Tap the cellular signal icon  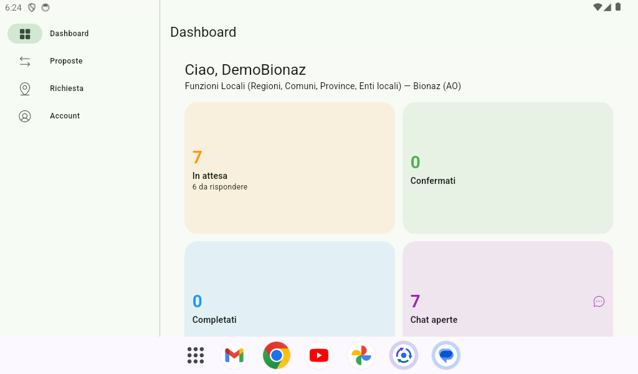(607, 7)
